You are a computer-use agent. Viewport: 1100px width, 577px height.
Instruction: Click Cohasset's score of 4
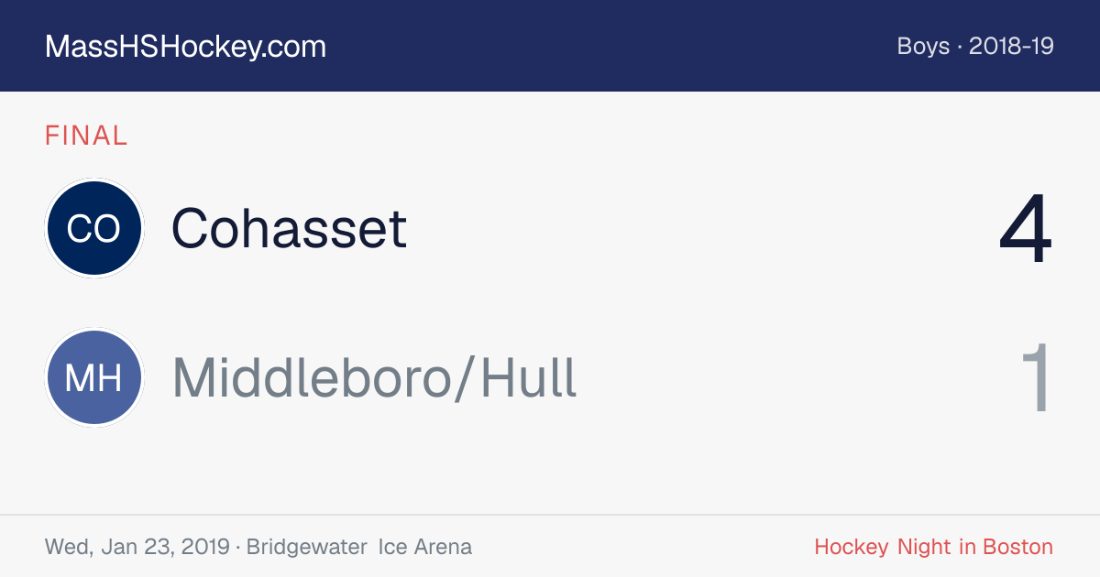click(1026, 229)
